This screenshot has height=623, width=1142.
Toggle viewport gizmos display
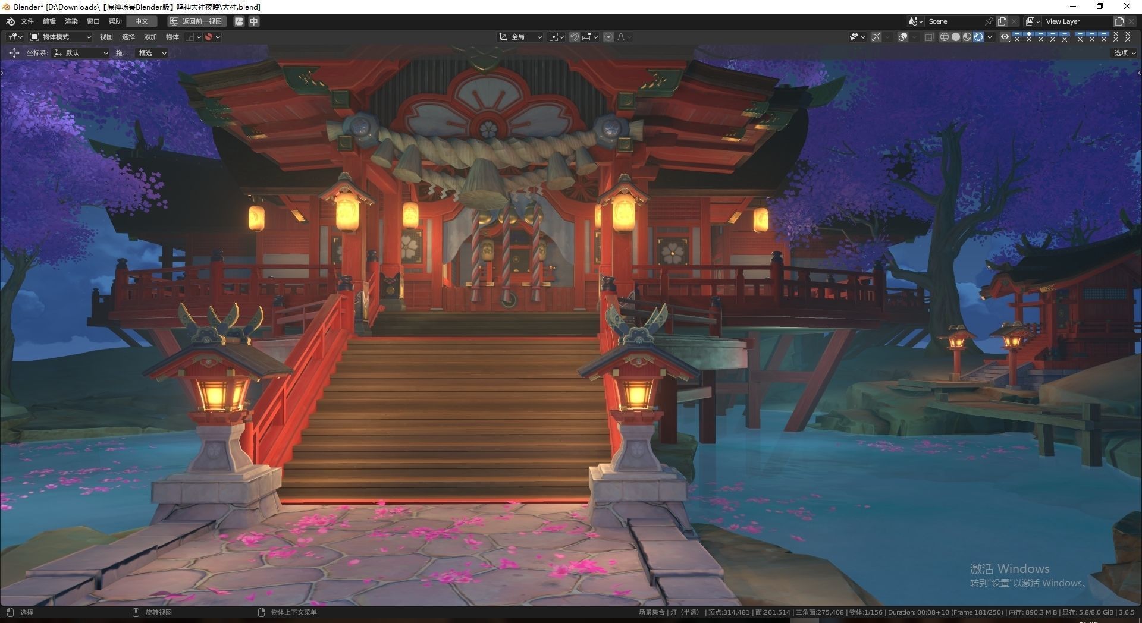coord(876,37)
